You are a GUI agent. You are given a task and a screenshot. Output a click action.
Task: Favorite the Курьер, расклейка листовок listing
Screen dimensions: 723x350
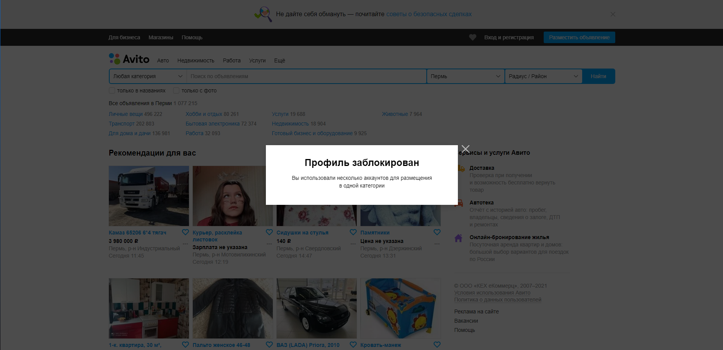tap(269, 232)
